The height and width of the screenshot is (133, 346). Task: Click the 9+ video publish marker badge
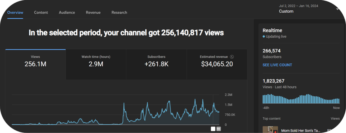pyautogui.click(x=218, y=129)
